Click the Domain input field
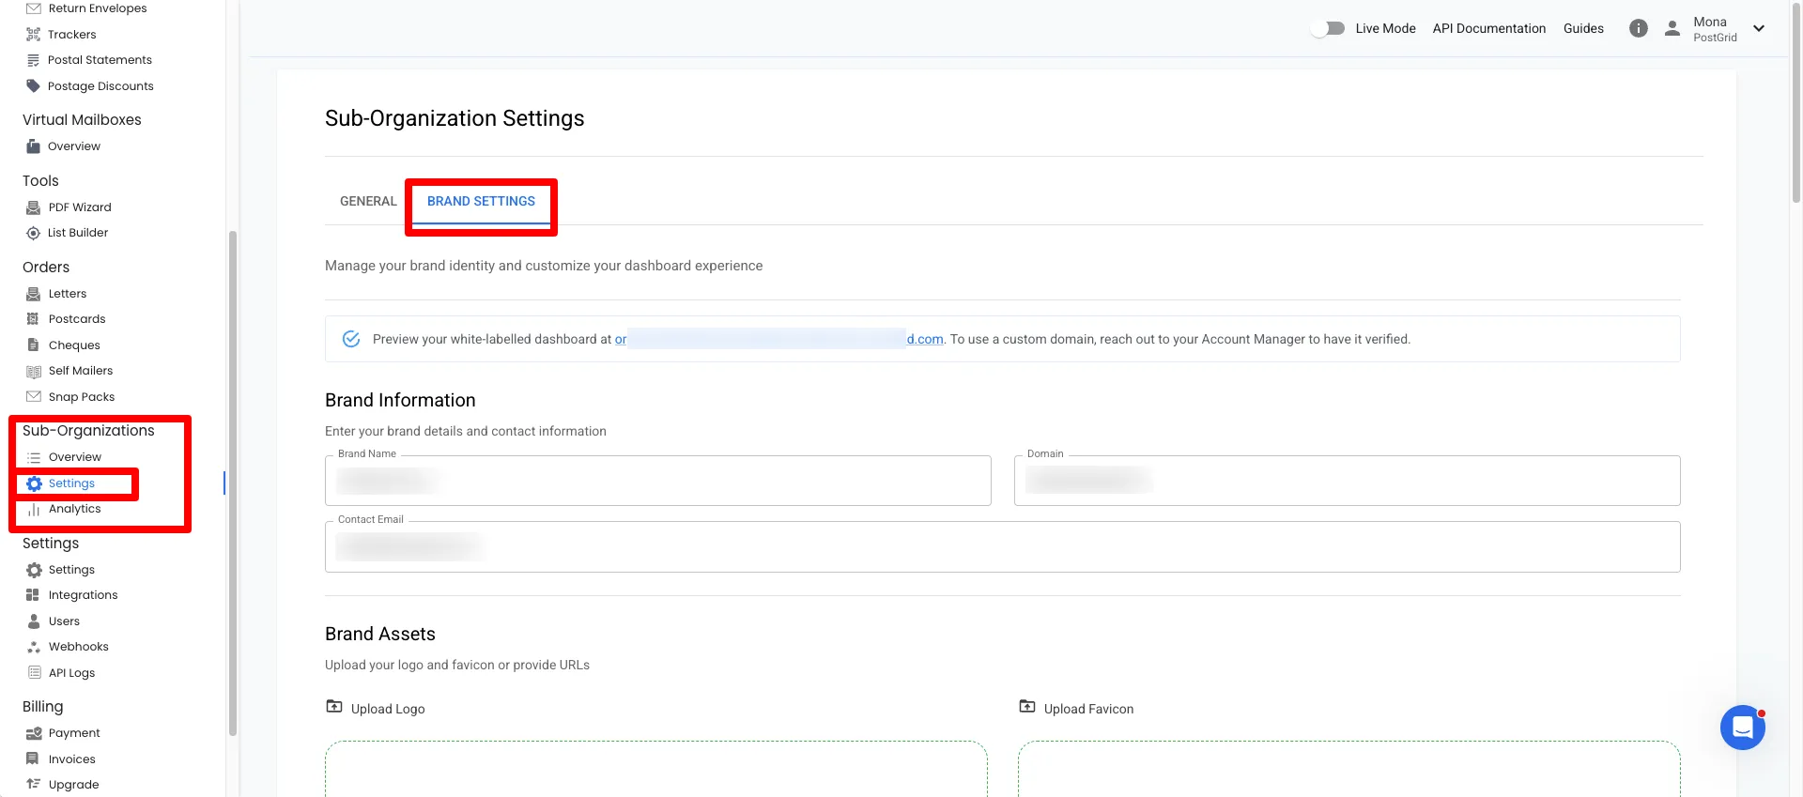Image resolution: width=1803 pixels, height=797 pixels. (1348, 481)
